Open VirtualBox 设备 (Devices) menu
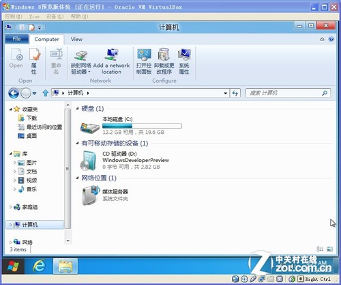This screenshot has width=341, height=285. (x=55, y=16)
